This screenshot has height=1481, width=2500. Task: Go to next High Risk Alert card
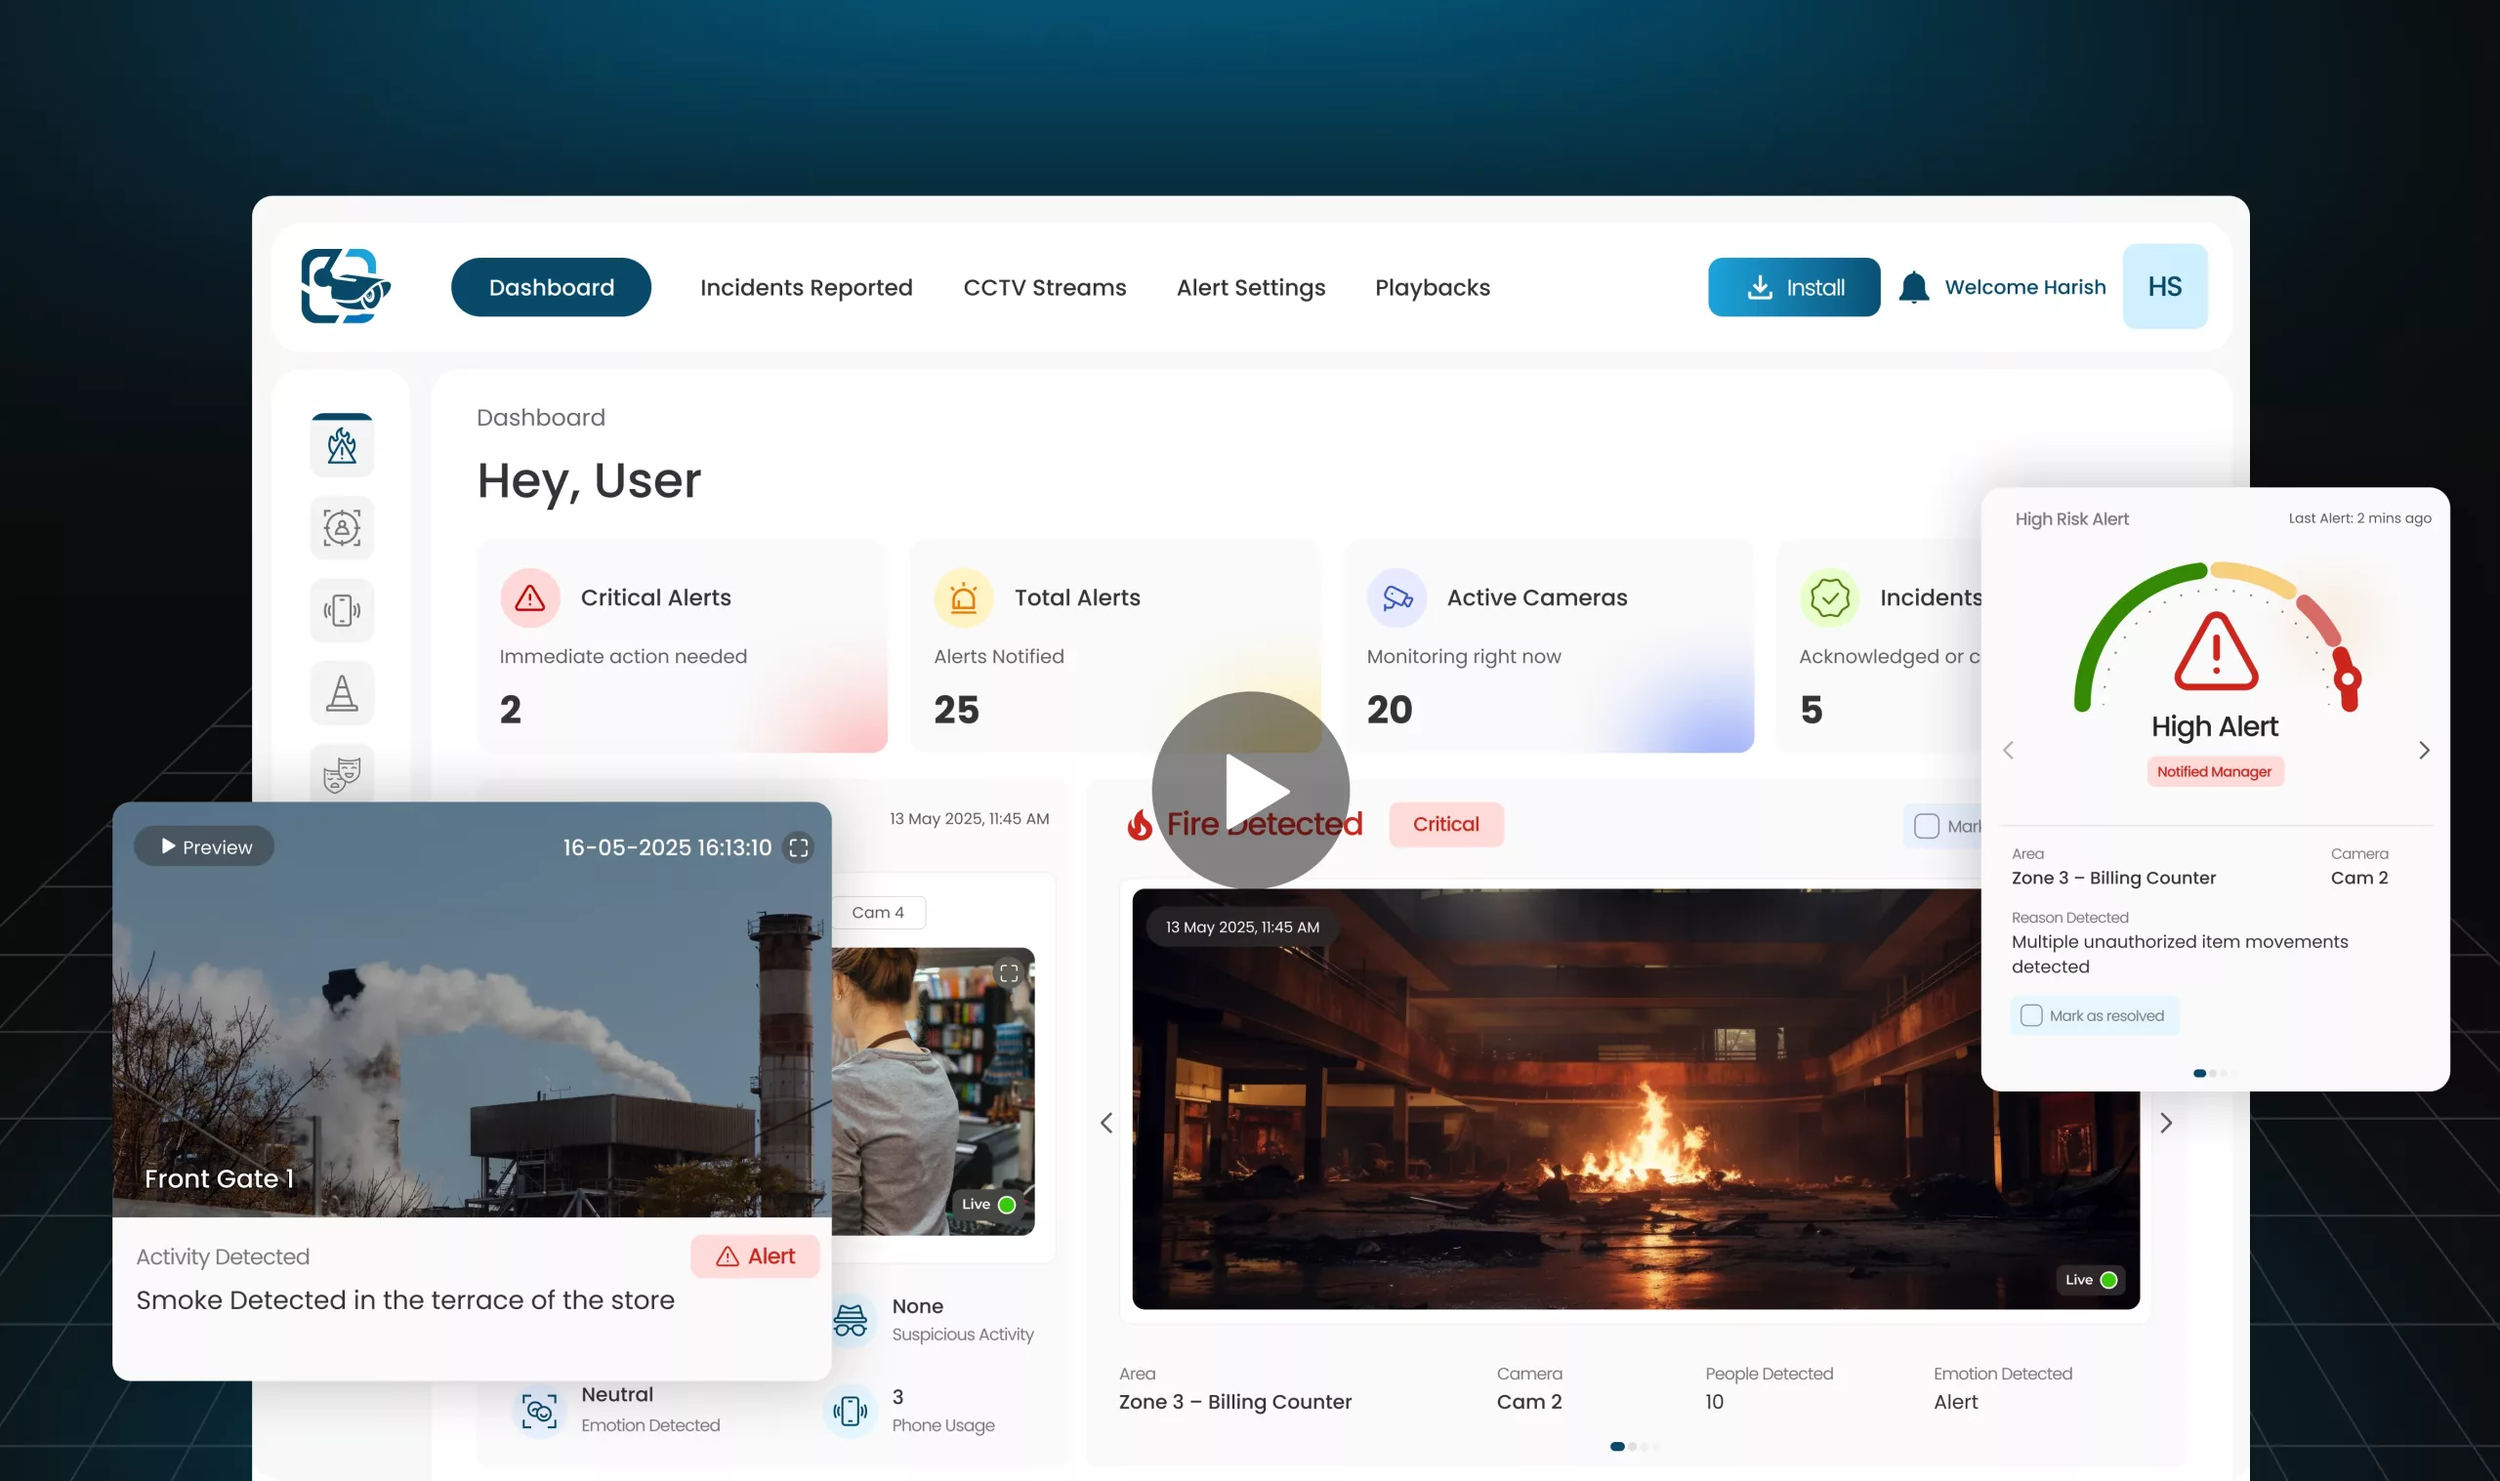[x=2423, y=751]
